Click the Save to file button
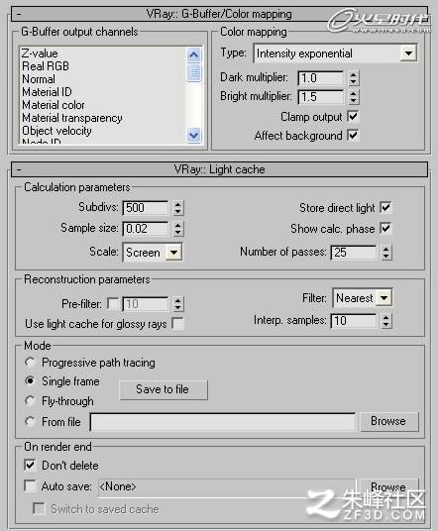The height and width of the screenshot is (531, 438). (x=164, y=389)
